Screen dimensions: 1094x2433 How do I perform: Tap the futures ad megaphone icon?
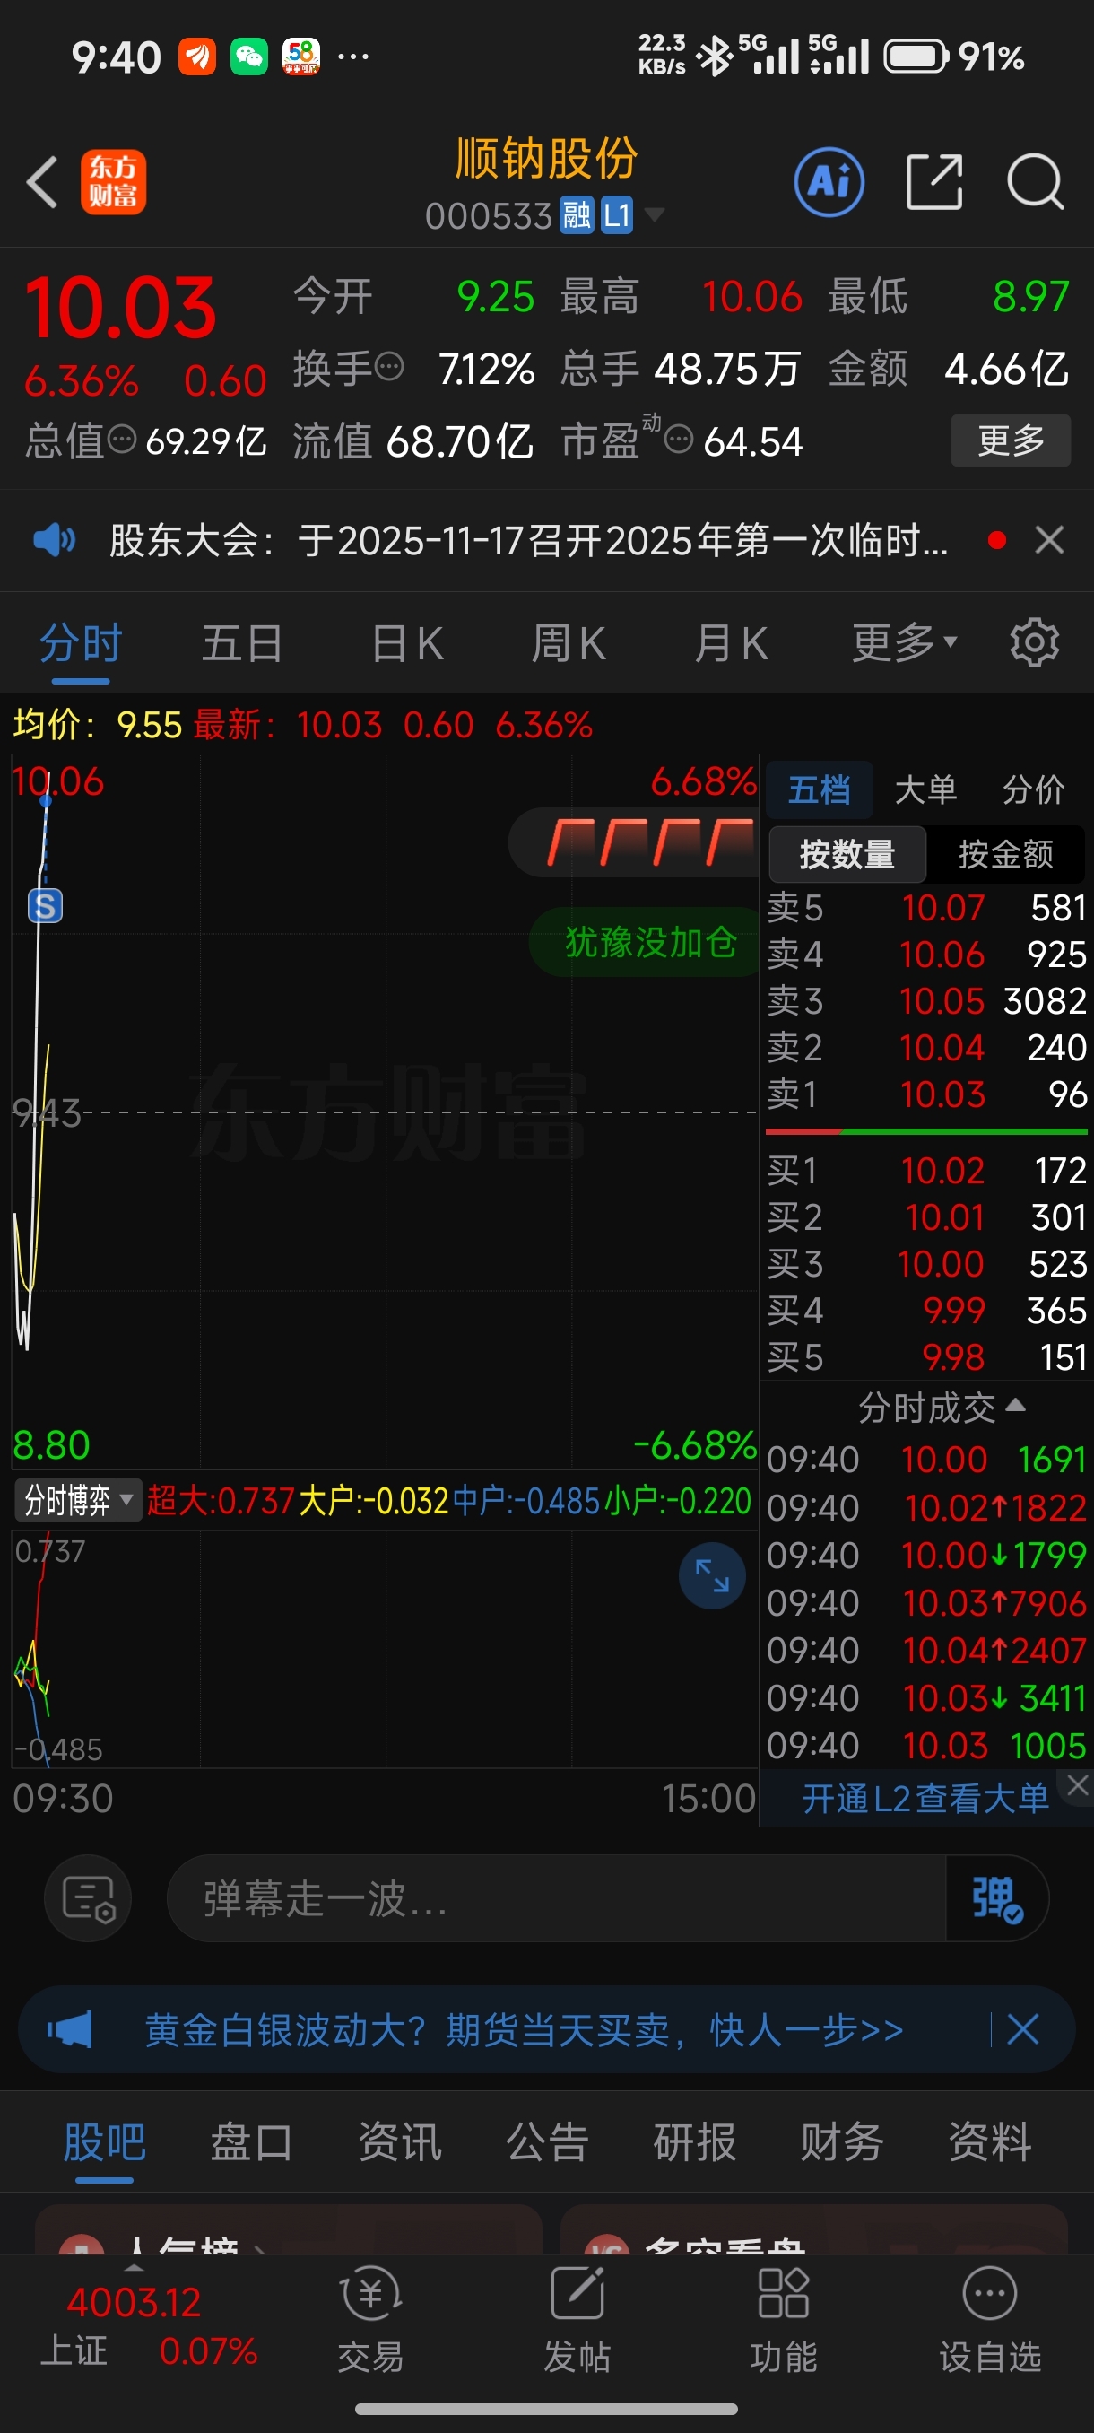pyautogui.click(x=70, y=2029)
